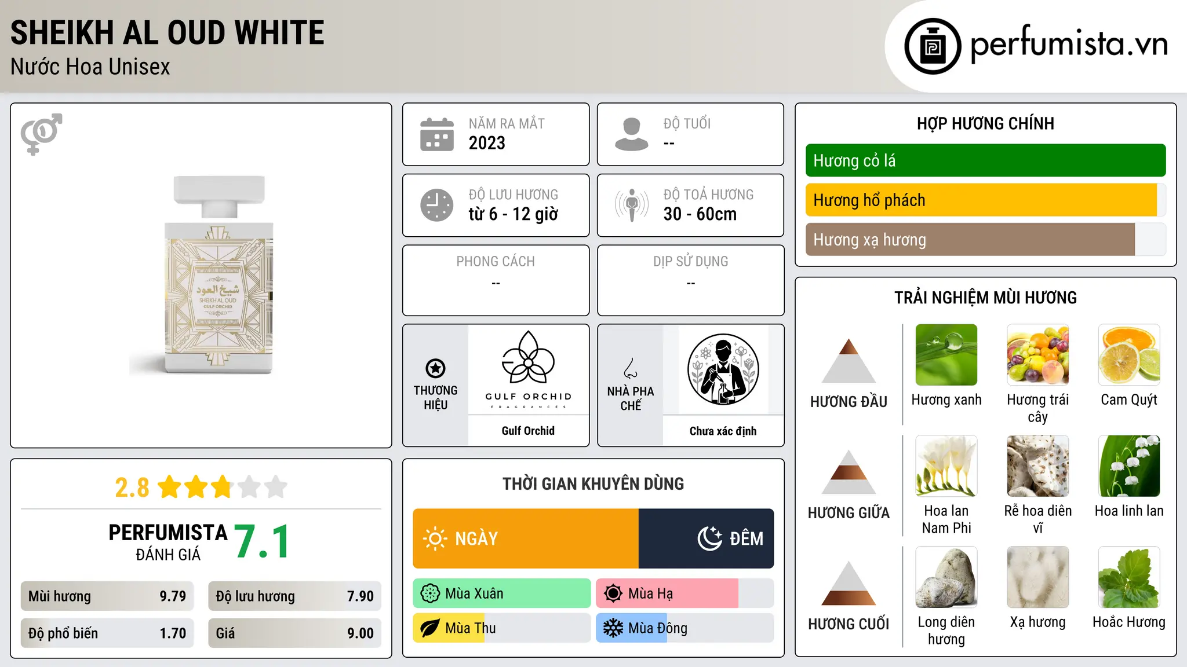Click the autumn leaf icon beside Mùa Thu
Viewport: 1187px width, 667px height.
click(430, 628)
